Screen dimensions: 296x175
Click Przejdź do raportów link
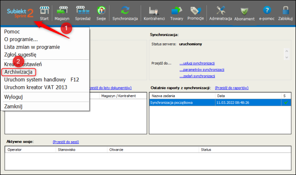tap(232, 88)
